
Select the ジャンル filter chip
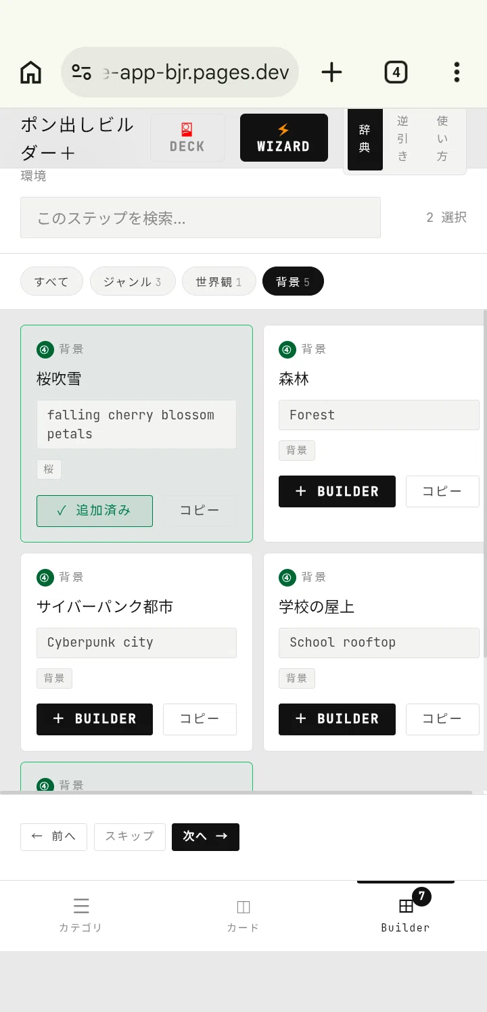click(x=133, y=281)
